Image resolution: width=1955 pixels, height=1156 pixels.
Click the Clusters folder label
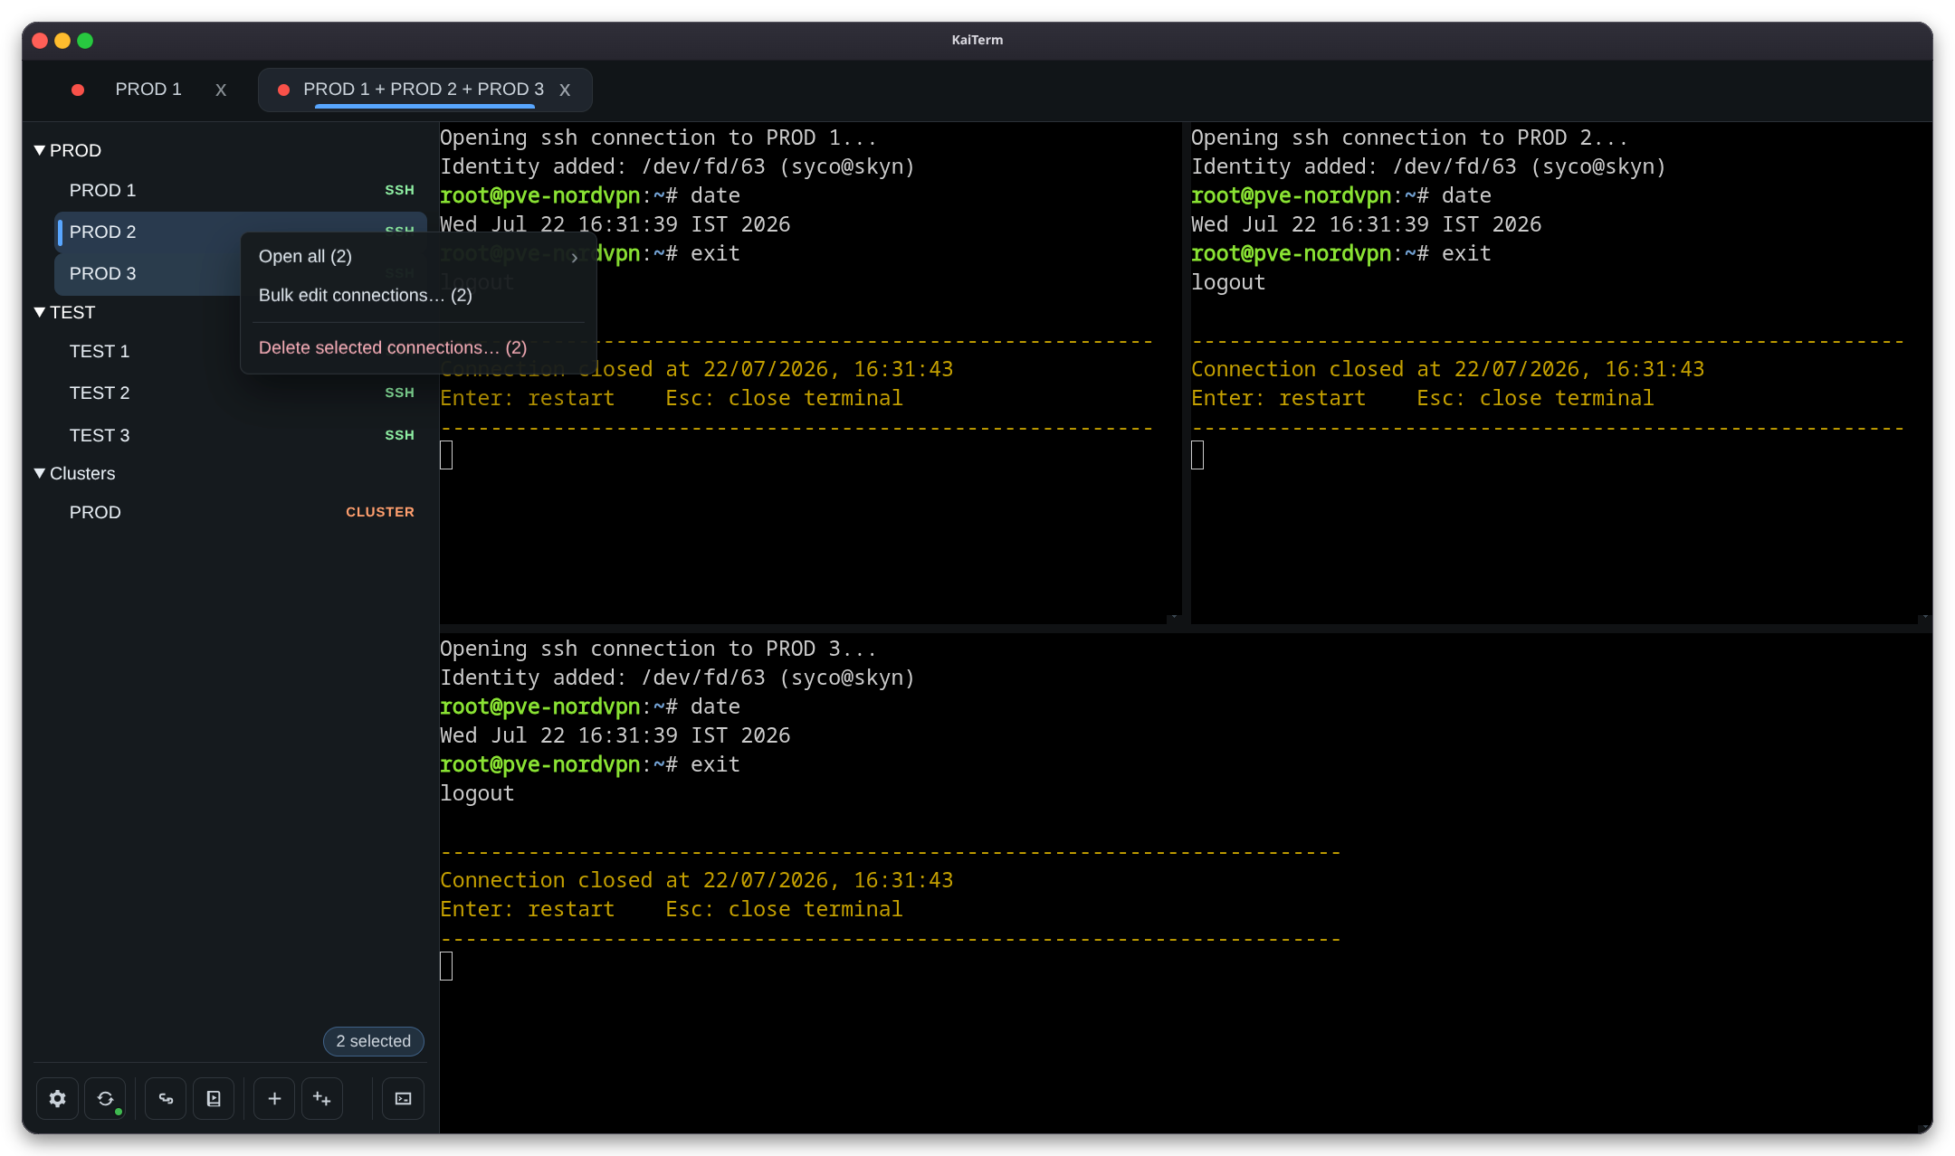tap(82, 473)
